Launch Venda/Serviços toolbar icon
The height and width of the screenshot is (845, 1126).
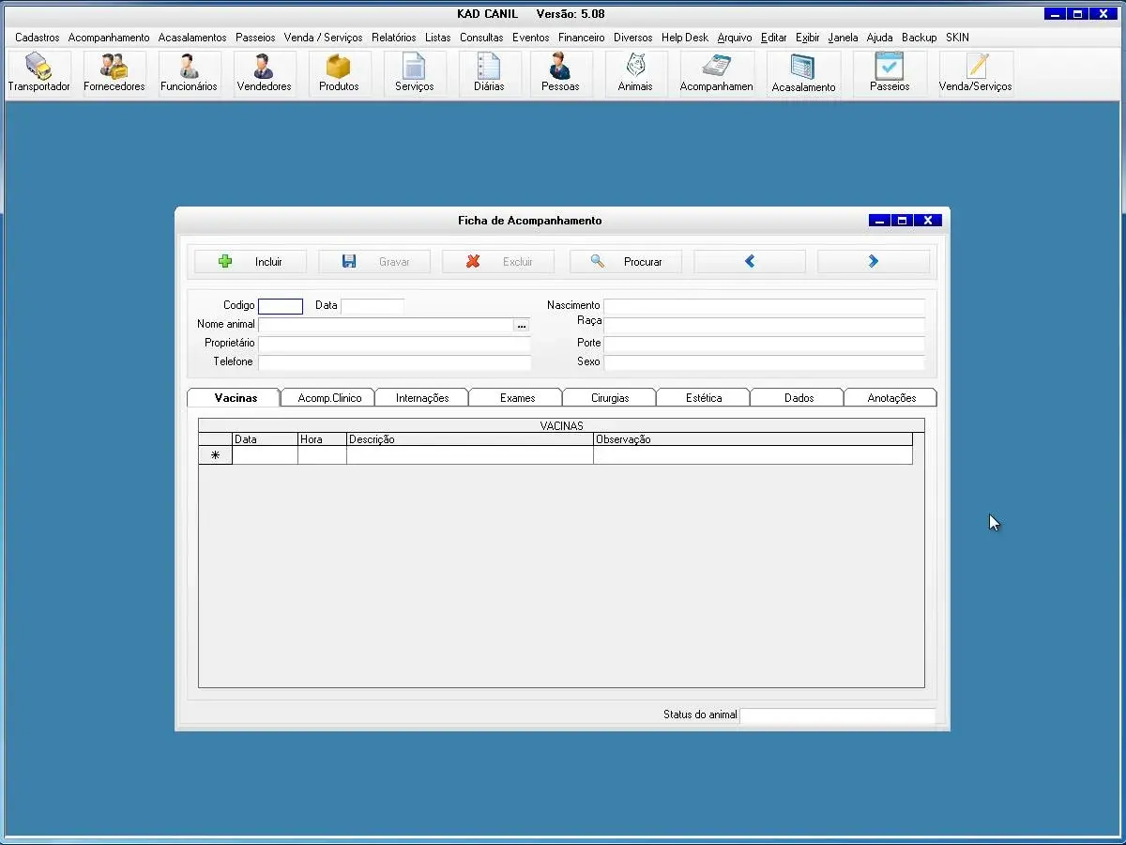click(975, 73)
